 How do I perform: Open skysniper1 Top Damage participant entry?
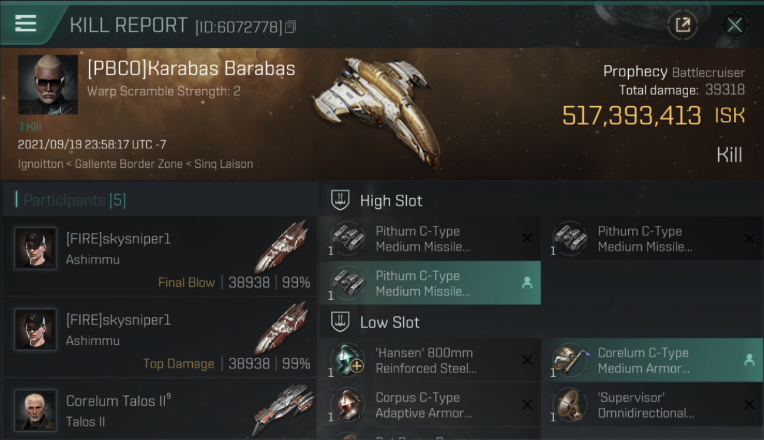160,337
